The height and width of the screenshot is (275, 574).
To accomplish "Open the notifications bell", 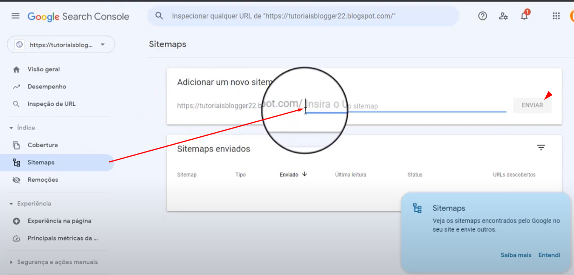I will (x=524, y=16).
